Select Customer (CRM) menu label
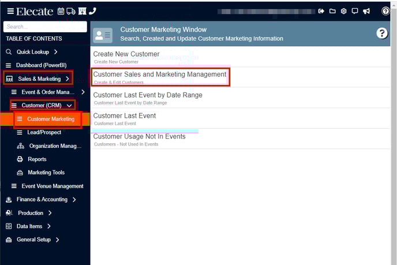Viewport: 397px width, 265px height. click(42, 106)
